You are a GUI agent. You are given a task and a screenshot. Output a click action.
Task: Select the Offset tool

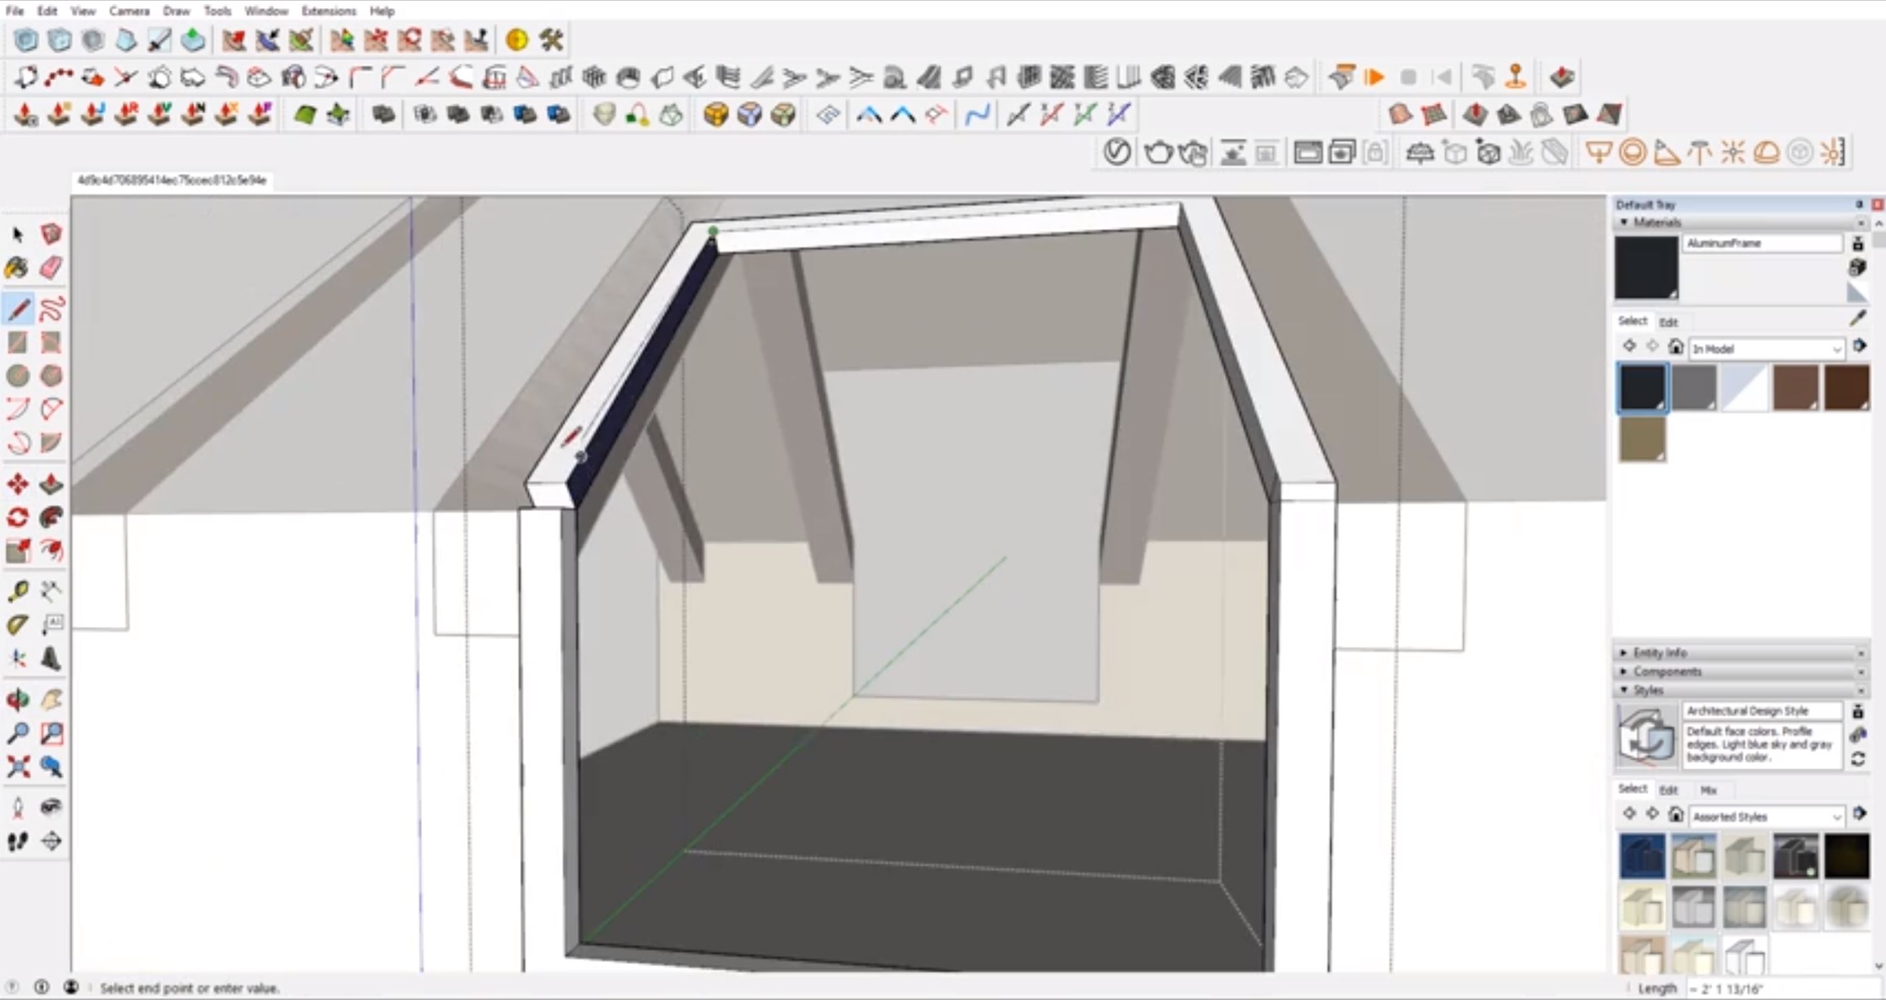[x=50, y=551]
